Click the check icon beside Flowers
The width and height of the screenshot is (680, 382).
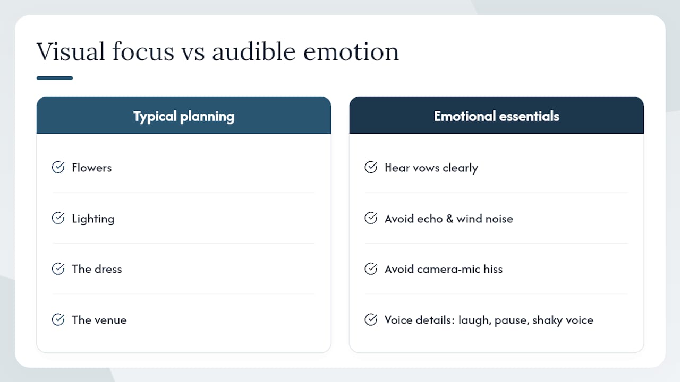[x=58, y=168]
